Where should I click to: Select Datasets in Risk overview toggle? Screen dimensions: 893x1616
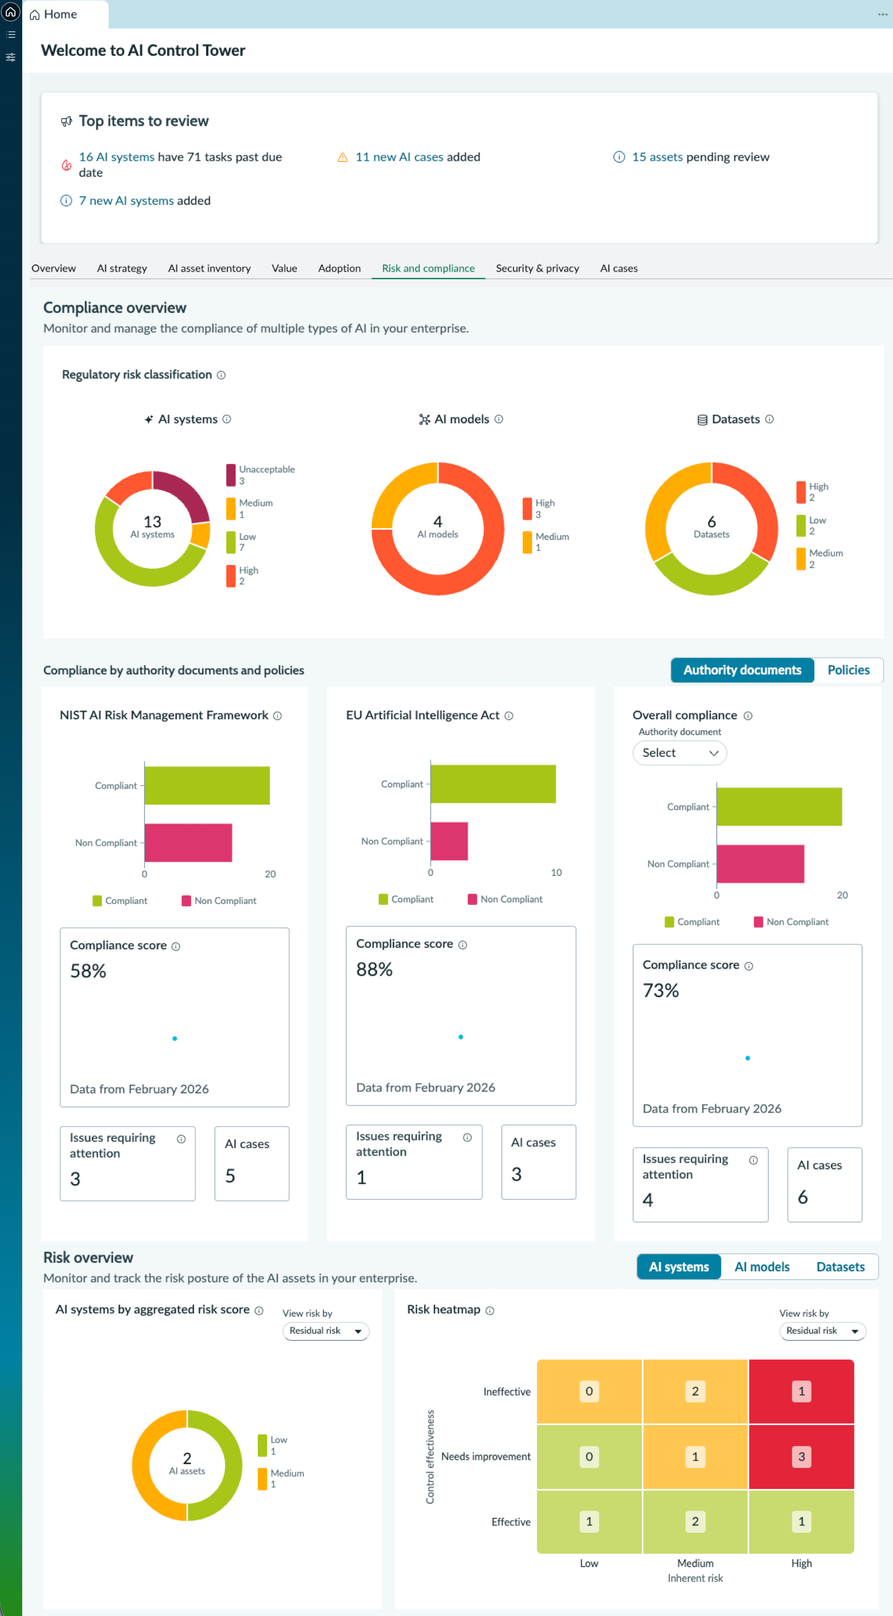click(840, 1267)
